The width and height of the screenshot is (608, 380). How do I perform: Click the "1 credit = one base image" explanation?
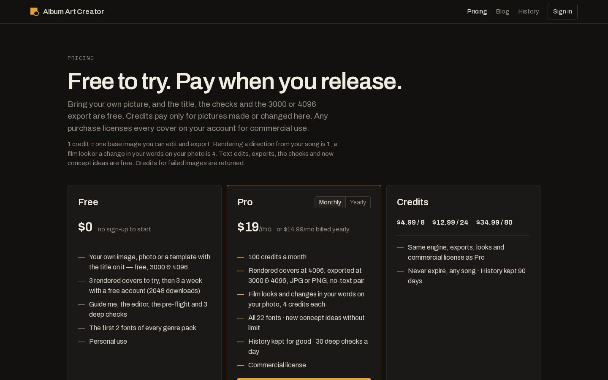pos(203,154)
